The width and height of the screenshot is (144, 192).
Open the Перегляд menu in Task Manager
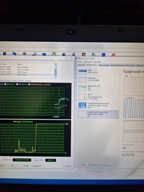(x=97, y=62)
